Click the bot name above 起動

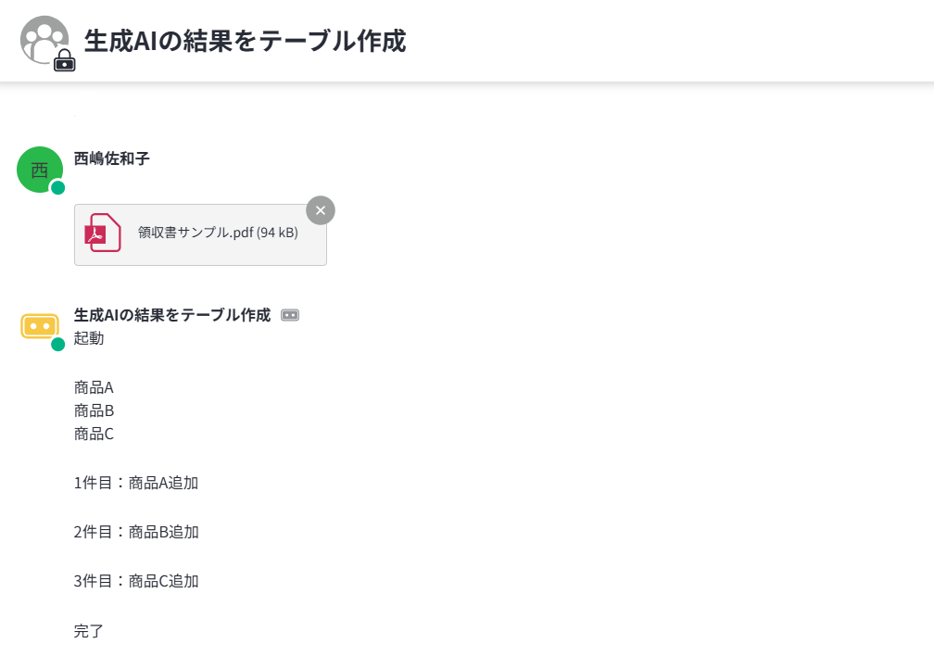(x=172, y=315)
